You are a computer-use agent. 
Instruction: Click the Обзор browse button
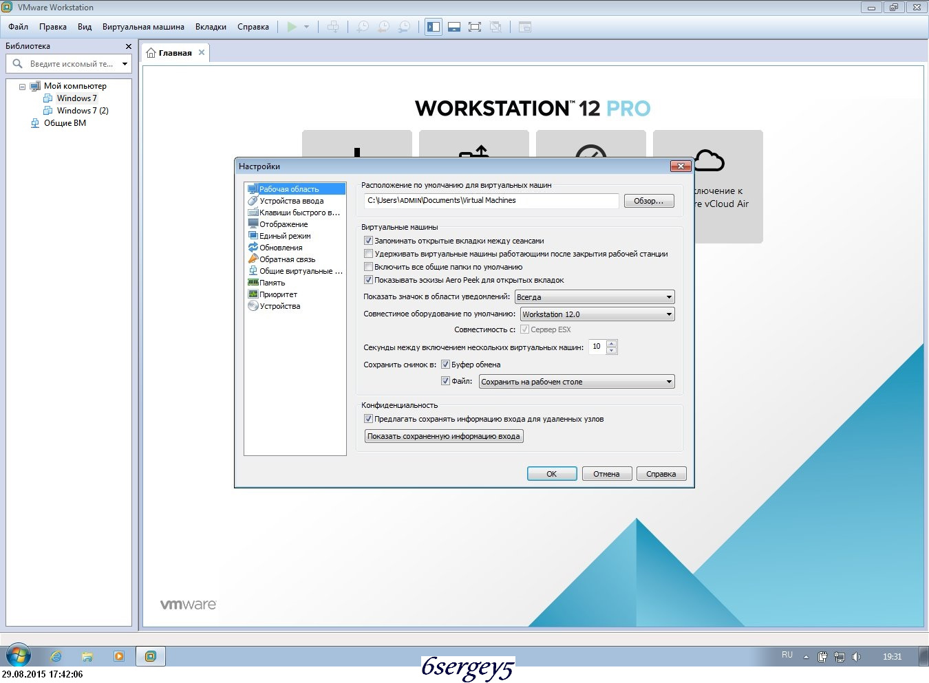(x=649, y=201)
